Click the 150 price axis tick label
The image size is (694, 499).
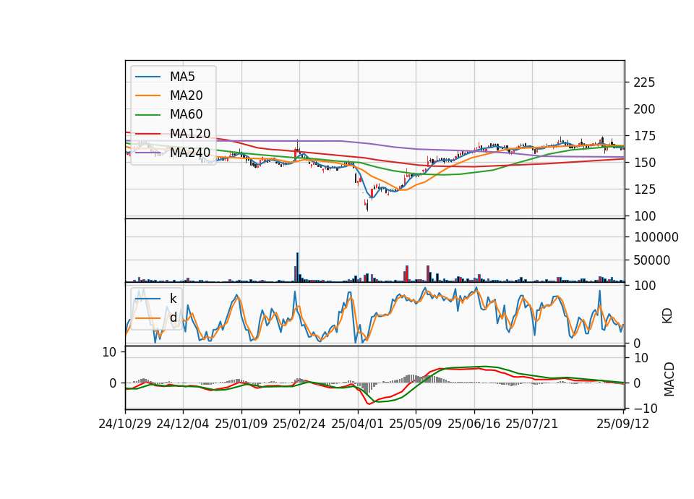[x=644, y=163]
